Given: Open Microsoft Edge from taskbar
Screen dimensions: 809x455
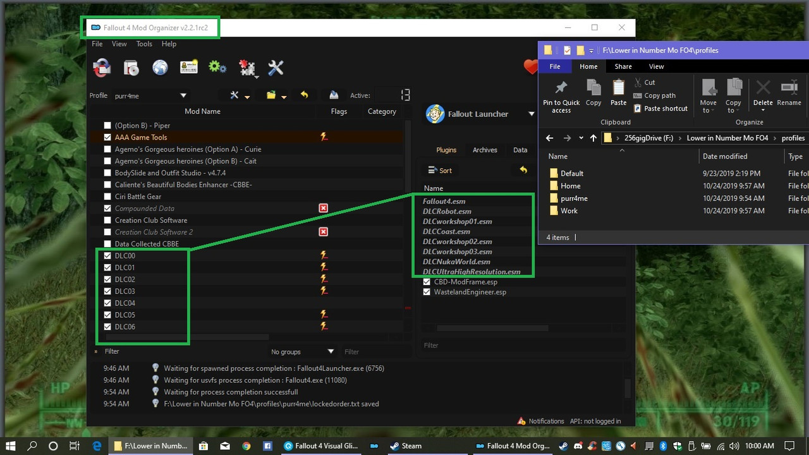Looking at the screenshot, I should pyautogui.click(x=97, y=446).
